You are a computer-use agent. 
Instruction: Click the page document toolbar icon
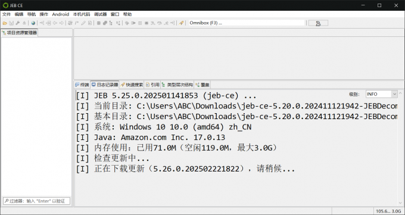pos(89,23)
